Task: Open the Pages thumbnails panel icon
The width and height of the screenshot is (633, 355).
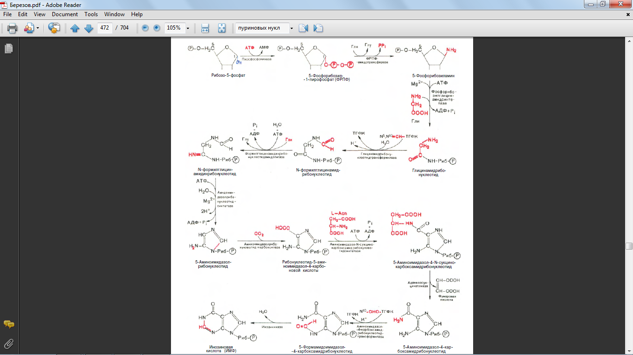Action: tap(8, 48)
